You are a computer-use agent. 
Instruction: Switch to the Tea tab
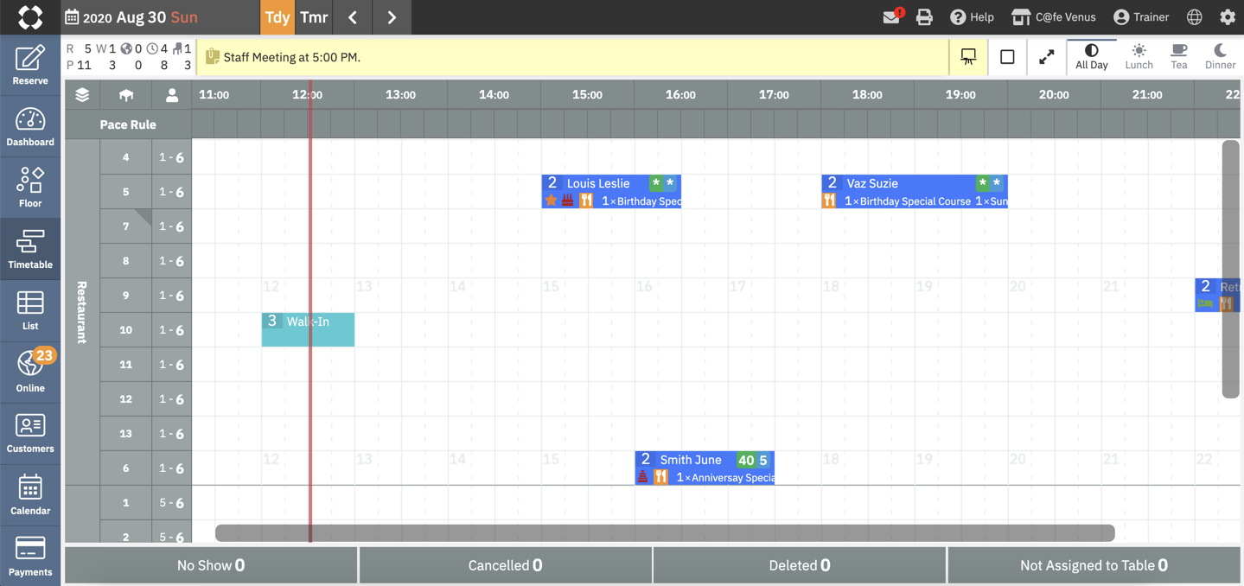pos(1179,57)
